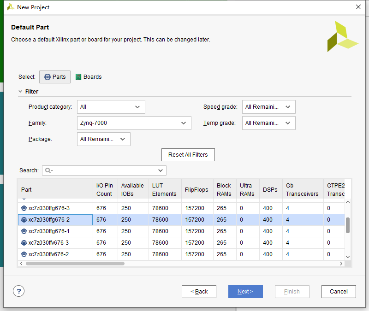Select part row xc7z030ffg676-3
Screen dimensions: 369x311
tap(181, 208)
